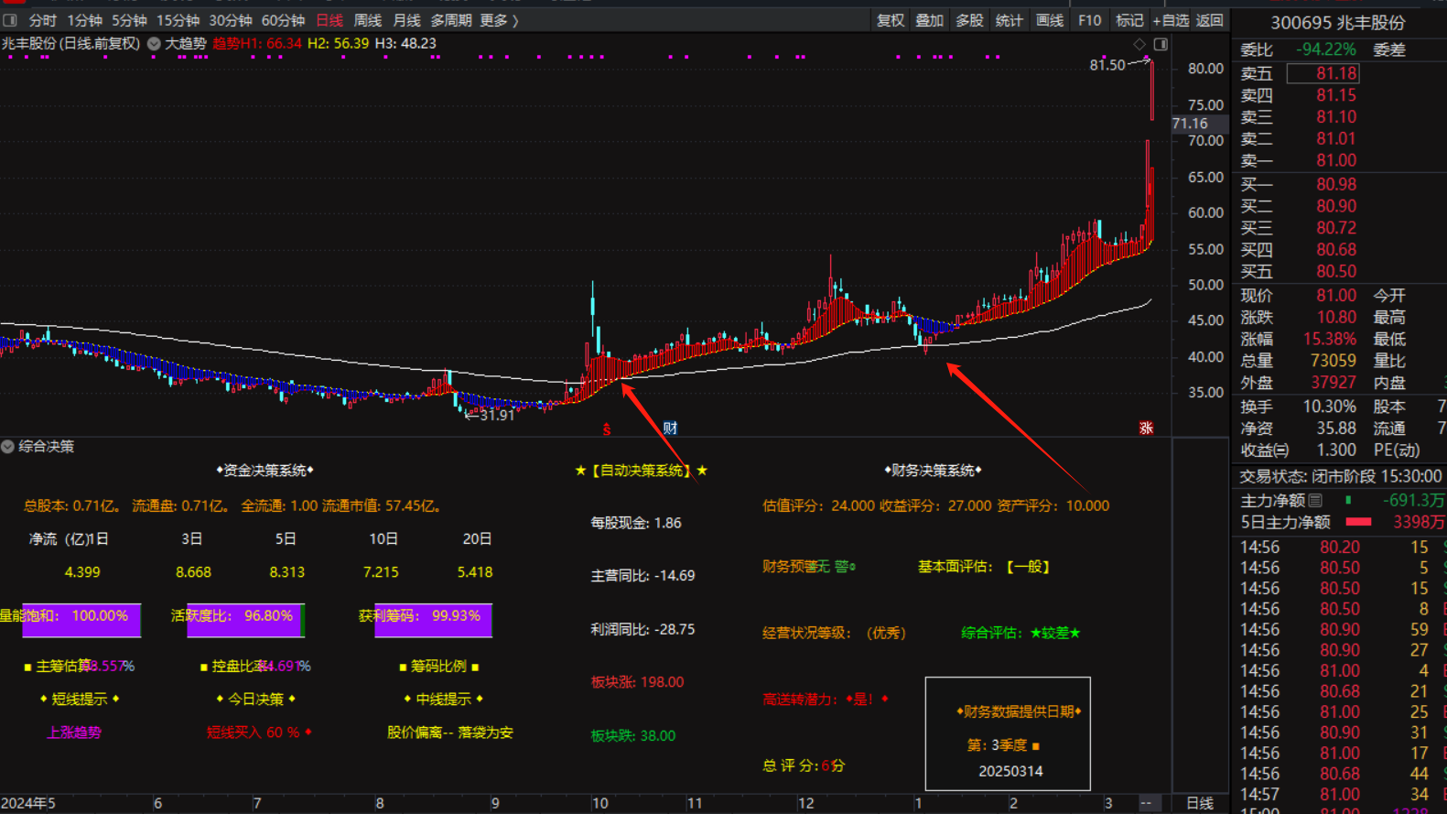The width and height of the screenshot is (1447, 814).
Task: Open the 主力净额 detail list icon
Action: tap(1315, 500)
